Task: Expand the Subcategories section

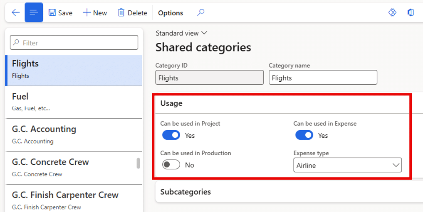Action: tap(186, 192)
